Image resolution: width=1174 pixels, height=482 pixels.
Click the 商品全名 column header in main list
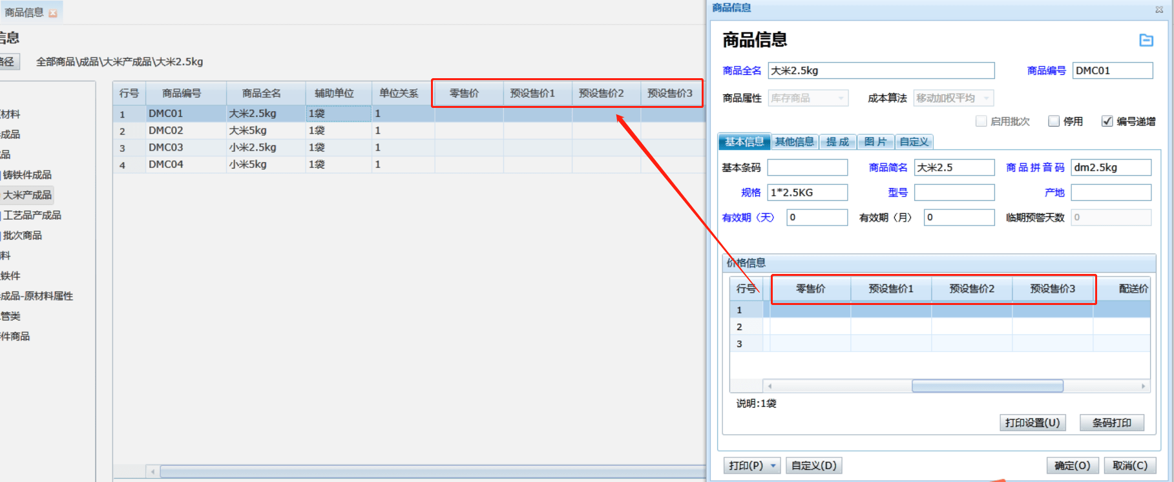[266, 93]
